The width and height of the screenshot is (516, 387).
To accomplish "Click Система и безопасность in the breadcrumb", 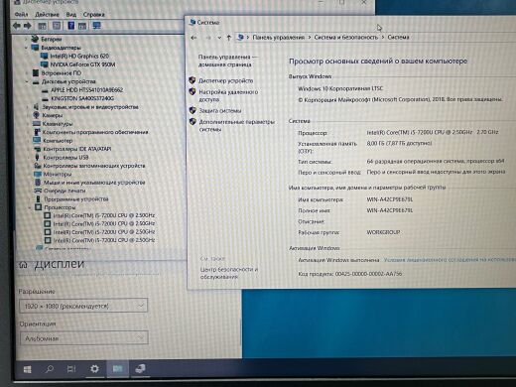I will tap(345, 38).
